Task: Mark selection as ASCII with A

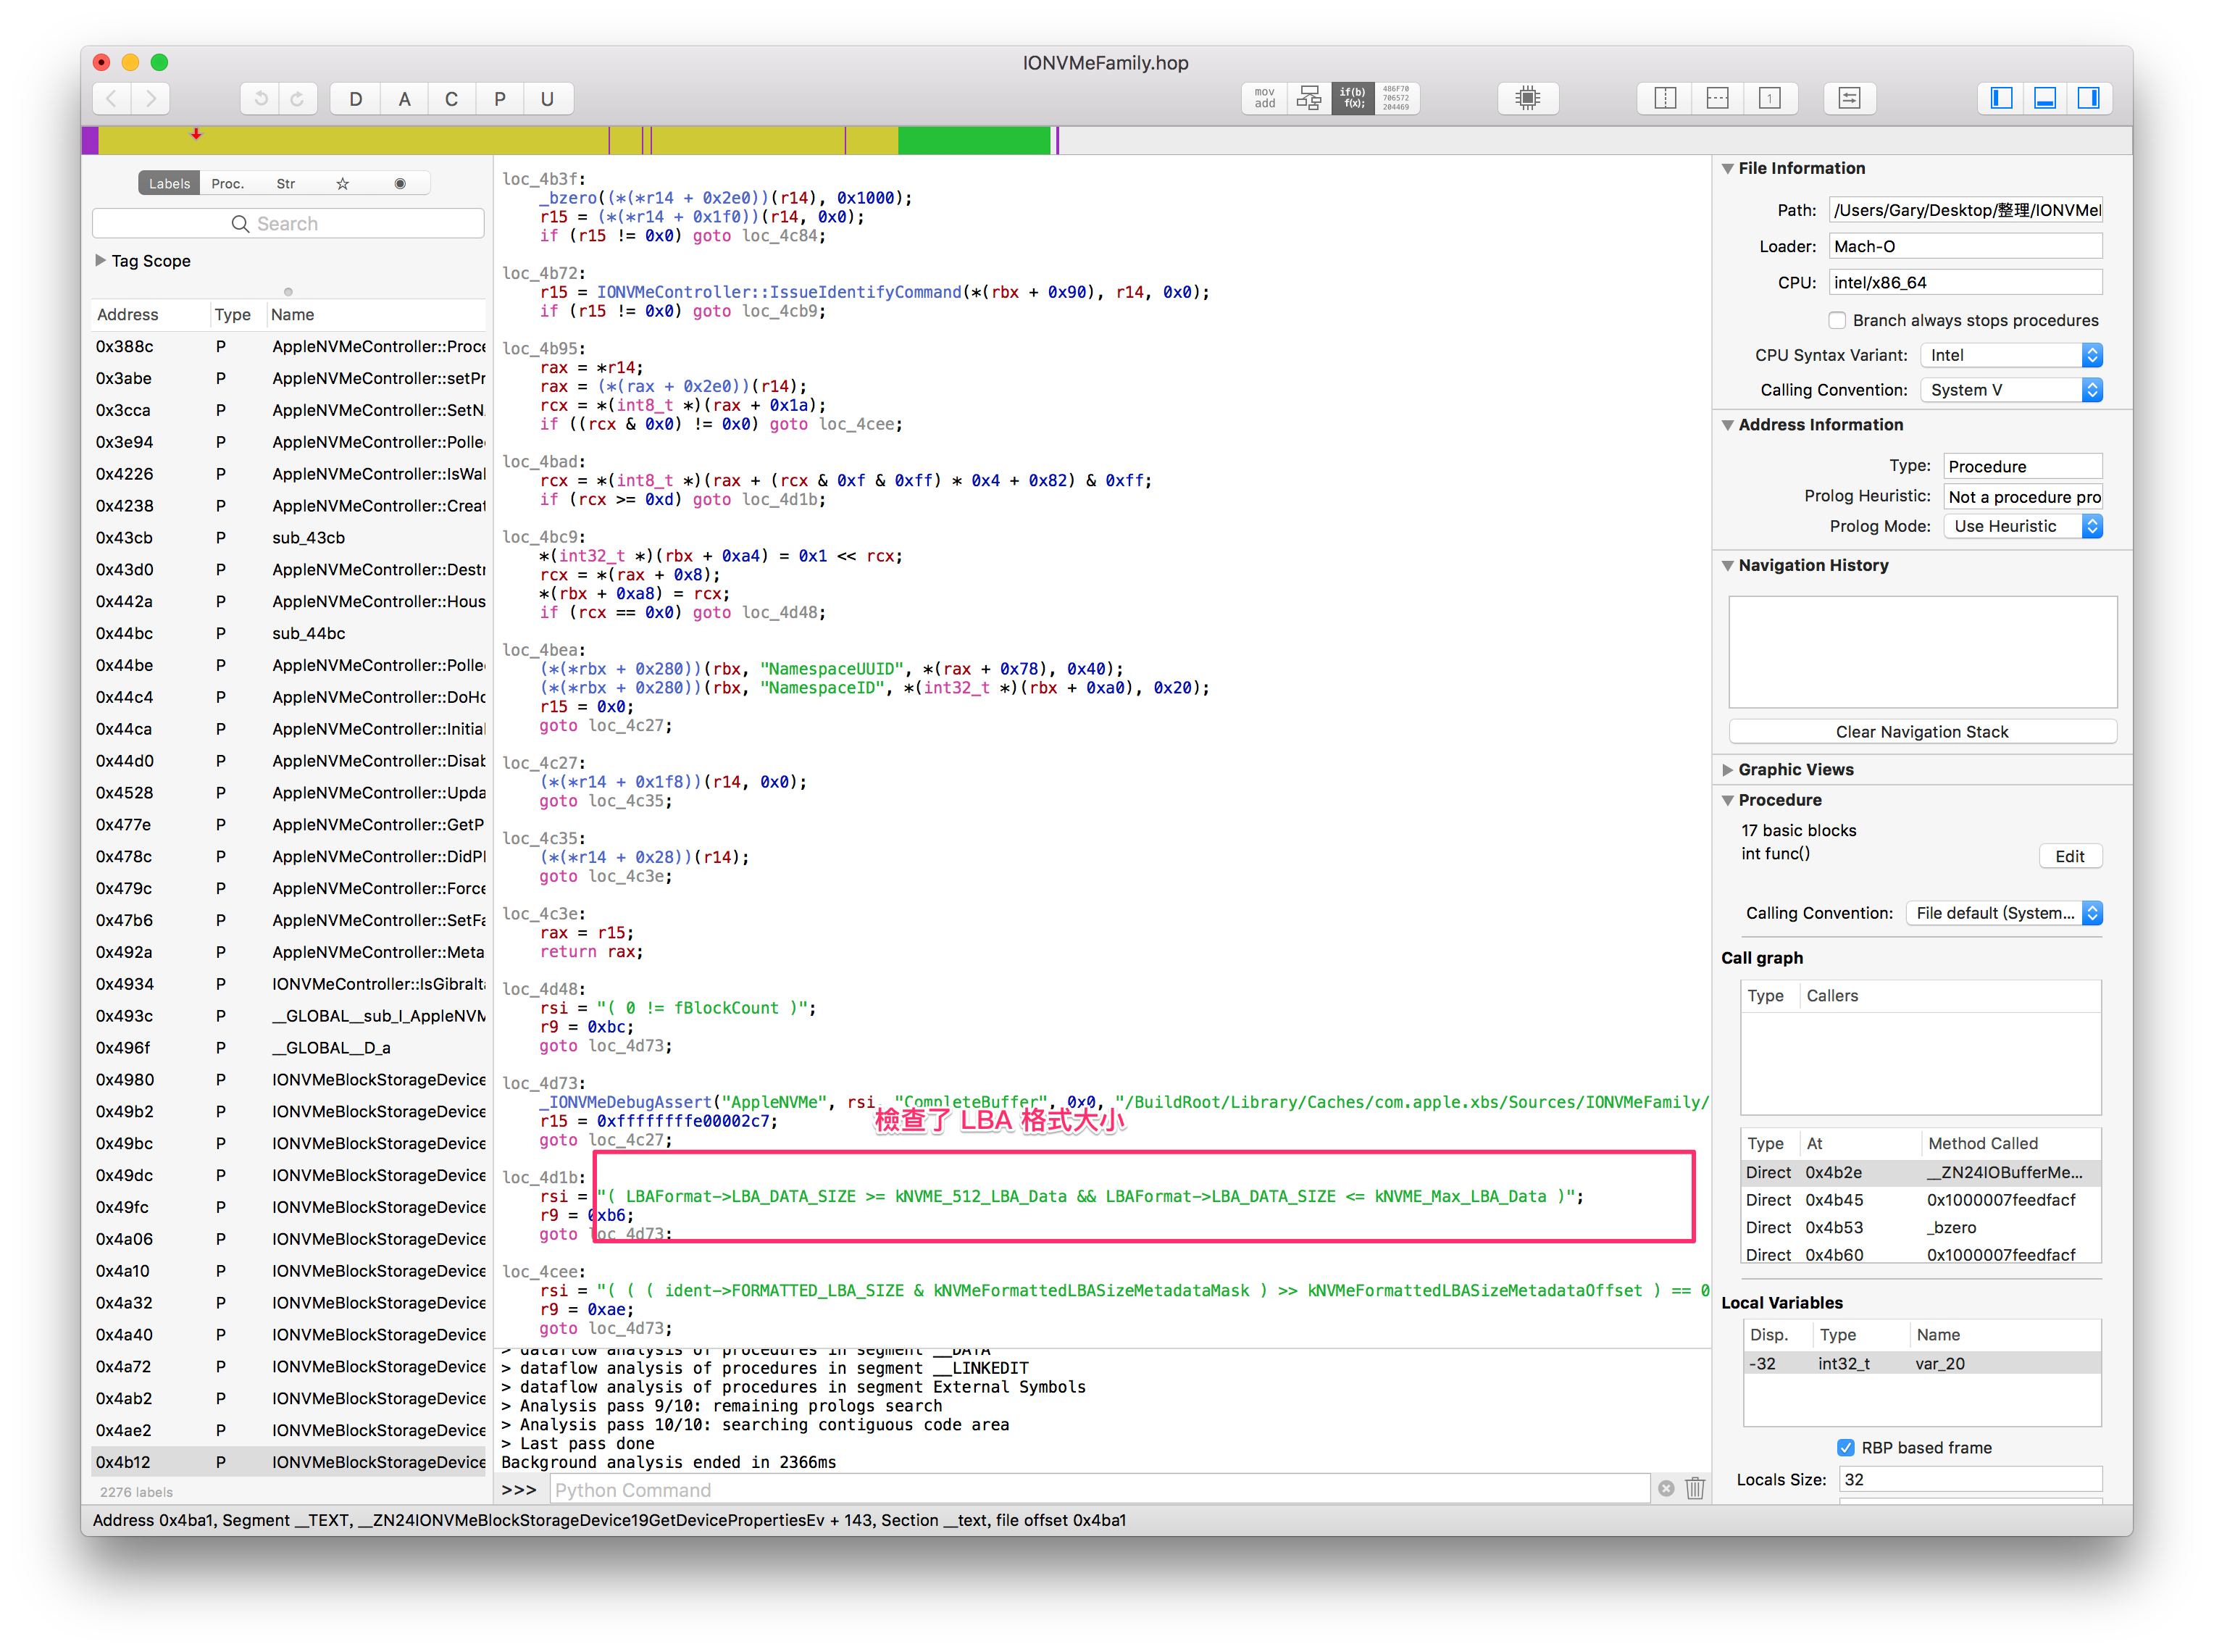Action: (x=404, y=98)
